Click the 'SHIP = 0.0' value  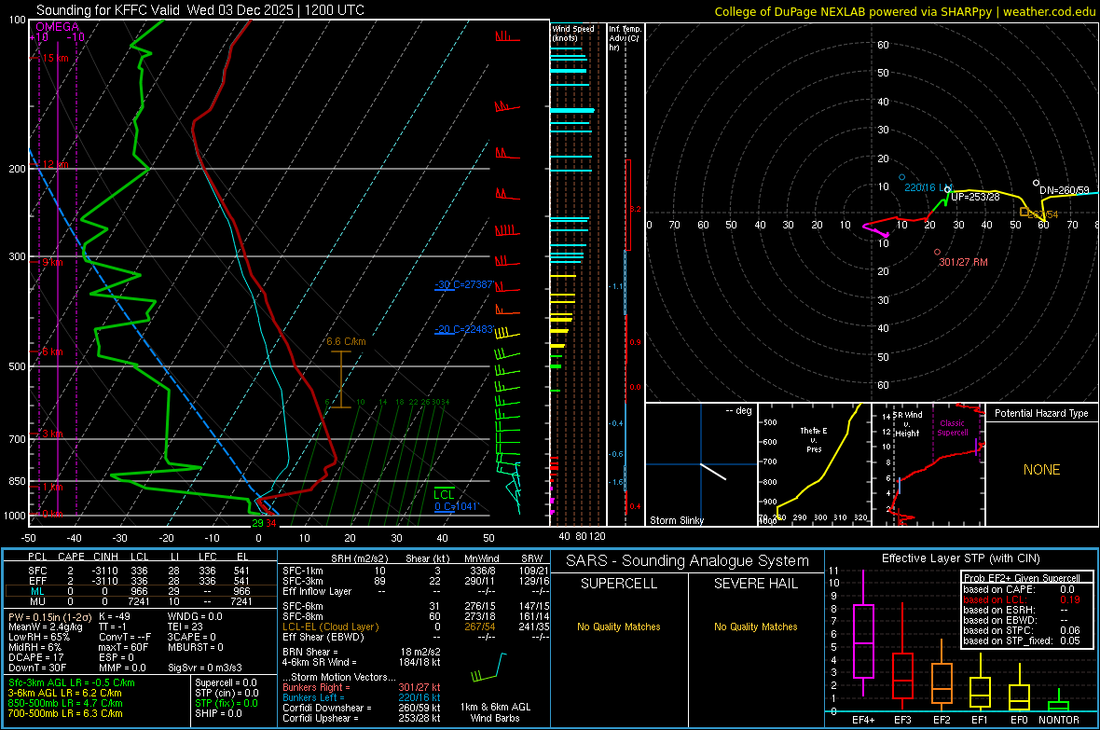click(x=218, y=713)
